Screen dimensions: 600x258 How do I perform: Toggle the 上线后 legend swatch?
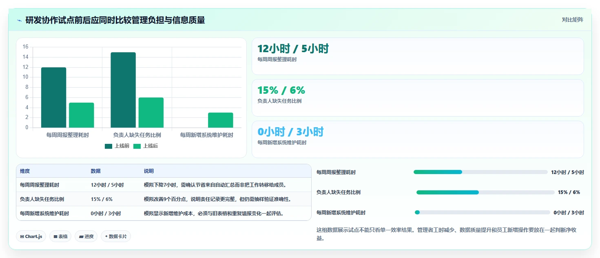pos(137,146)
